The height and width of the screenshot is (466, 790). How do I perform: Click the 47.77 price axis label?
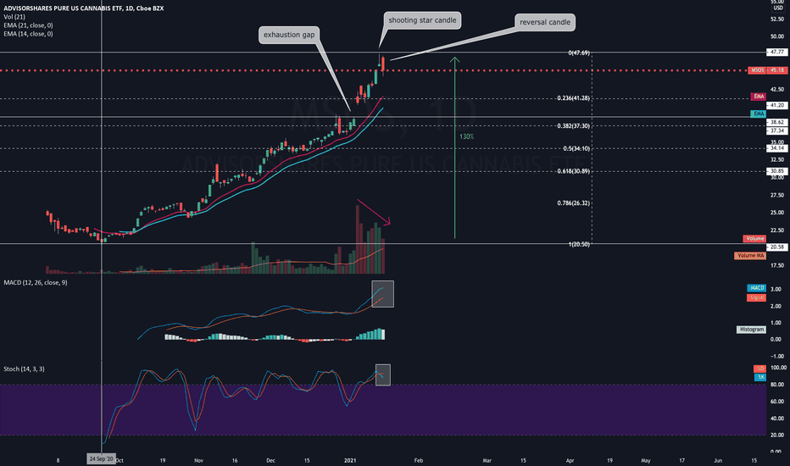click(x=777, y=52)
